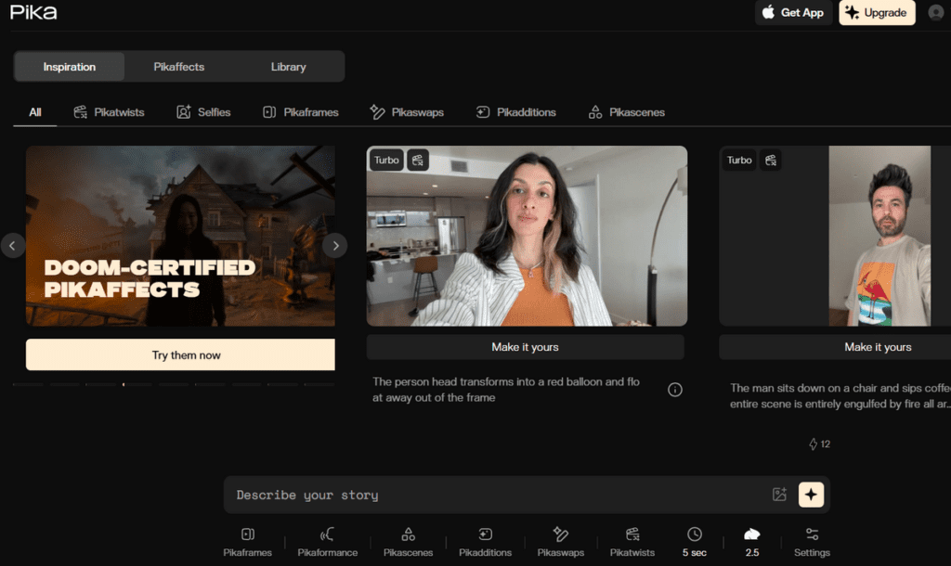The width and height of the screenshot is (951, 566).
Task: Open the Pikascenes tool in bottom toolbar
Action: point(408,534)
